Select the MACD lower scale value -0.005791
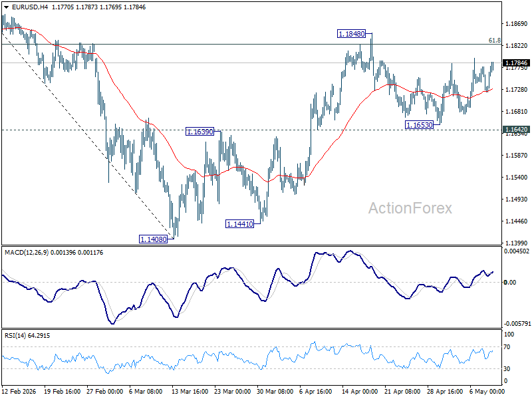Image resolution: width=532 pixels, height=399 pixels. 517,324
